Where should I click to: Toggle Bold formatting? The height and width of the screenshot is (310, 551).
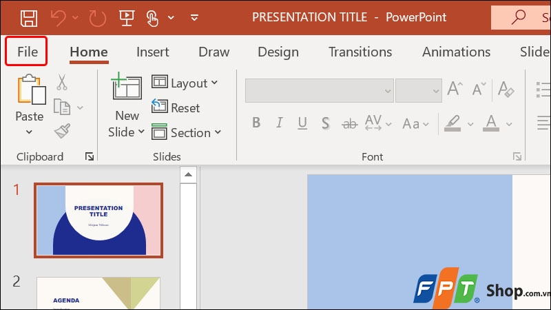[x=256, y=123]
